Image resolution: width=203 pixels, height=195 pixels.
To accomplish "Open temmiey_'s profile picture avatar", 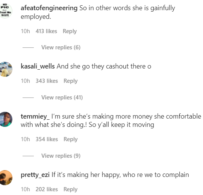I will 5,119.
